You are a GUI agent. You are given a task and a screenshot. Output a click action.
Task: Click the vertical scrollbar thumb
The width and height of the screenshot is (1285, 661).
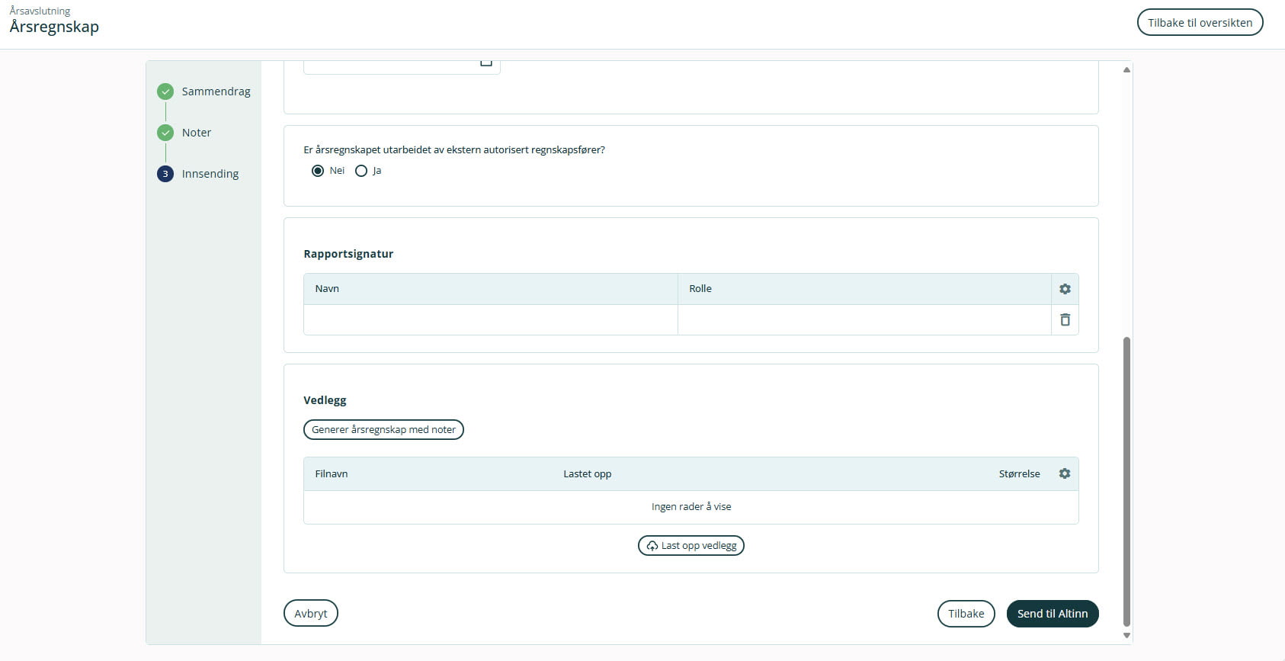[1126, 480]
